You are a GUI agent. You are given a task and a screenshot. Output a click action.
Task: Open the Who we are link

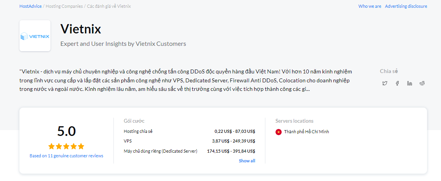370,6
